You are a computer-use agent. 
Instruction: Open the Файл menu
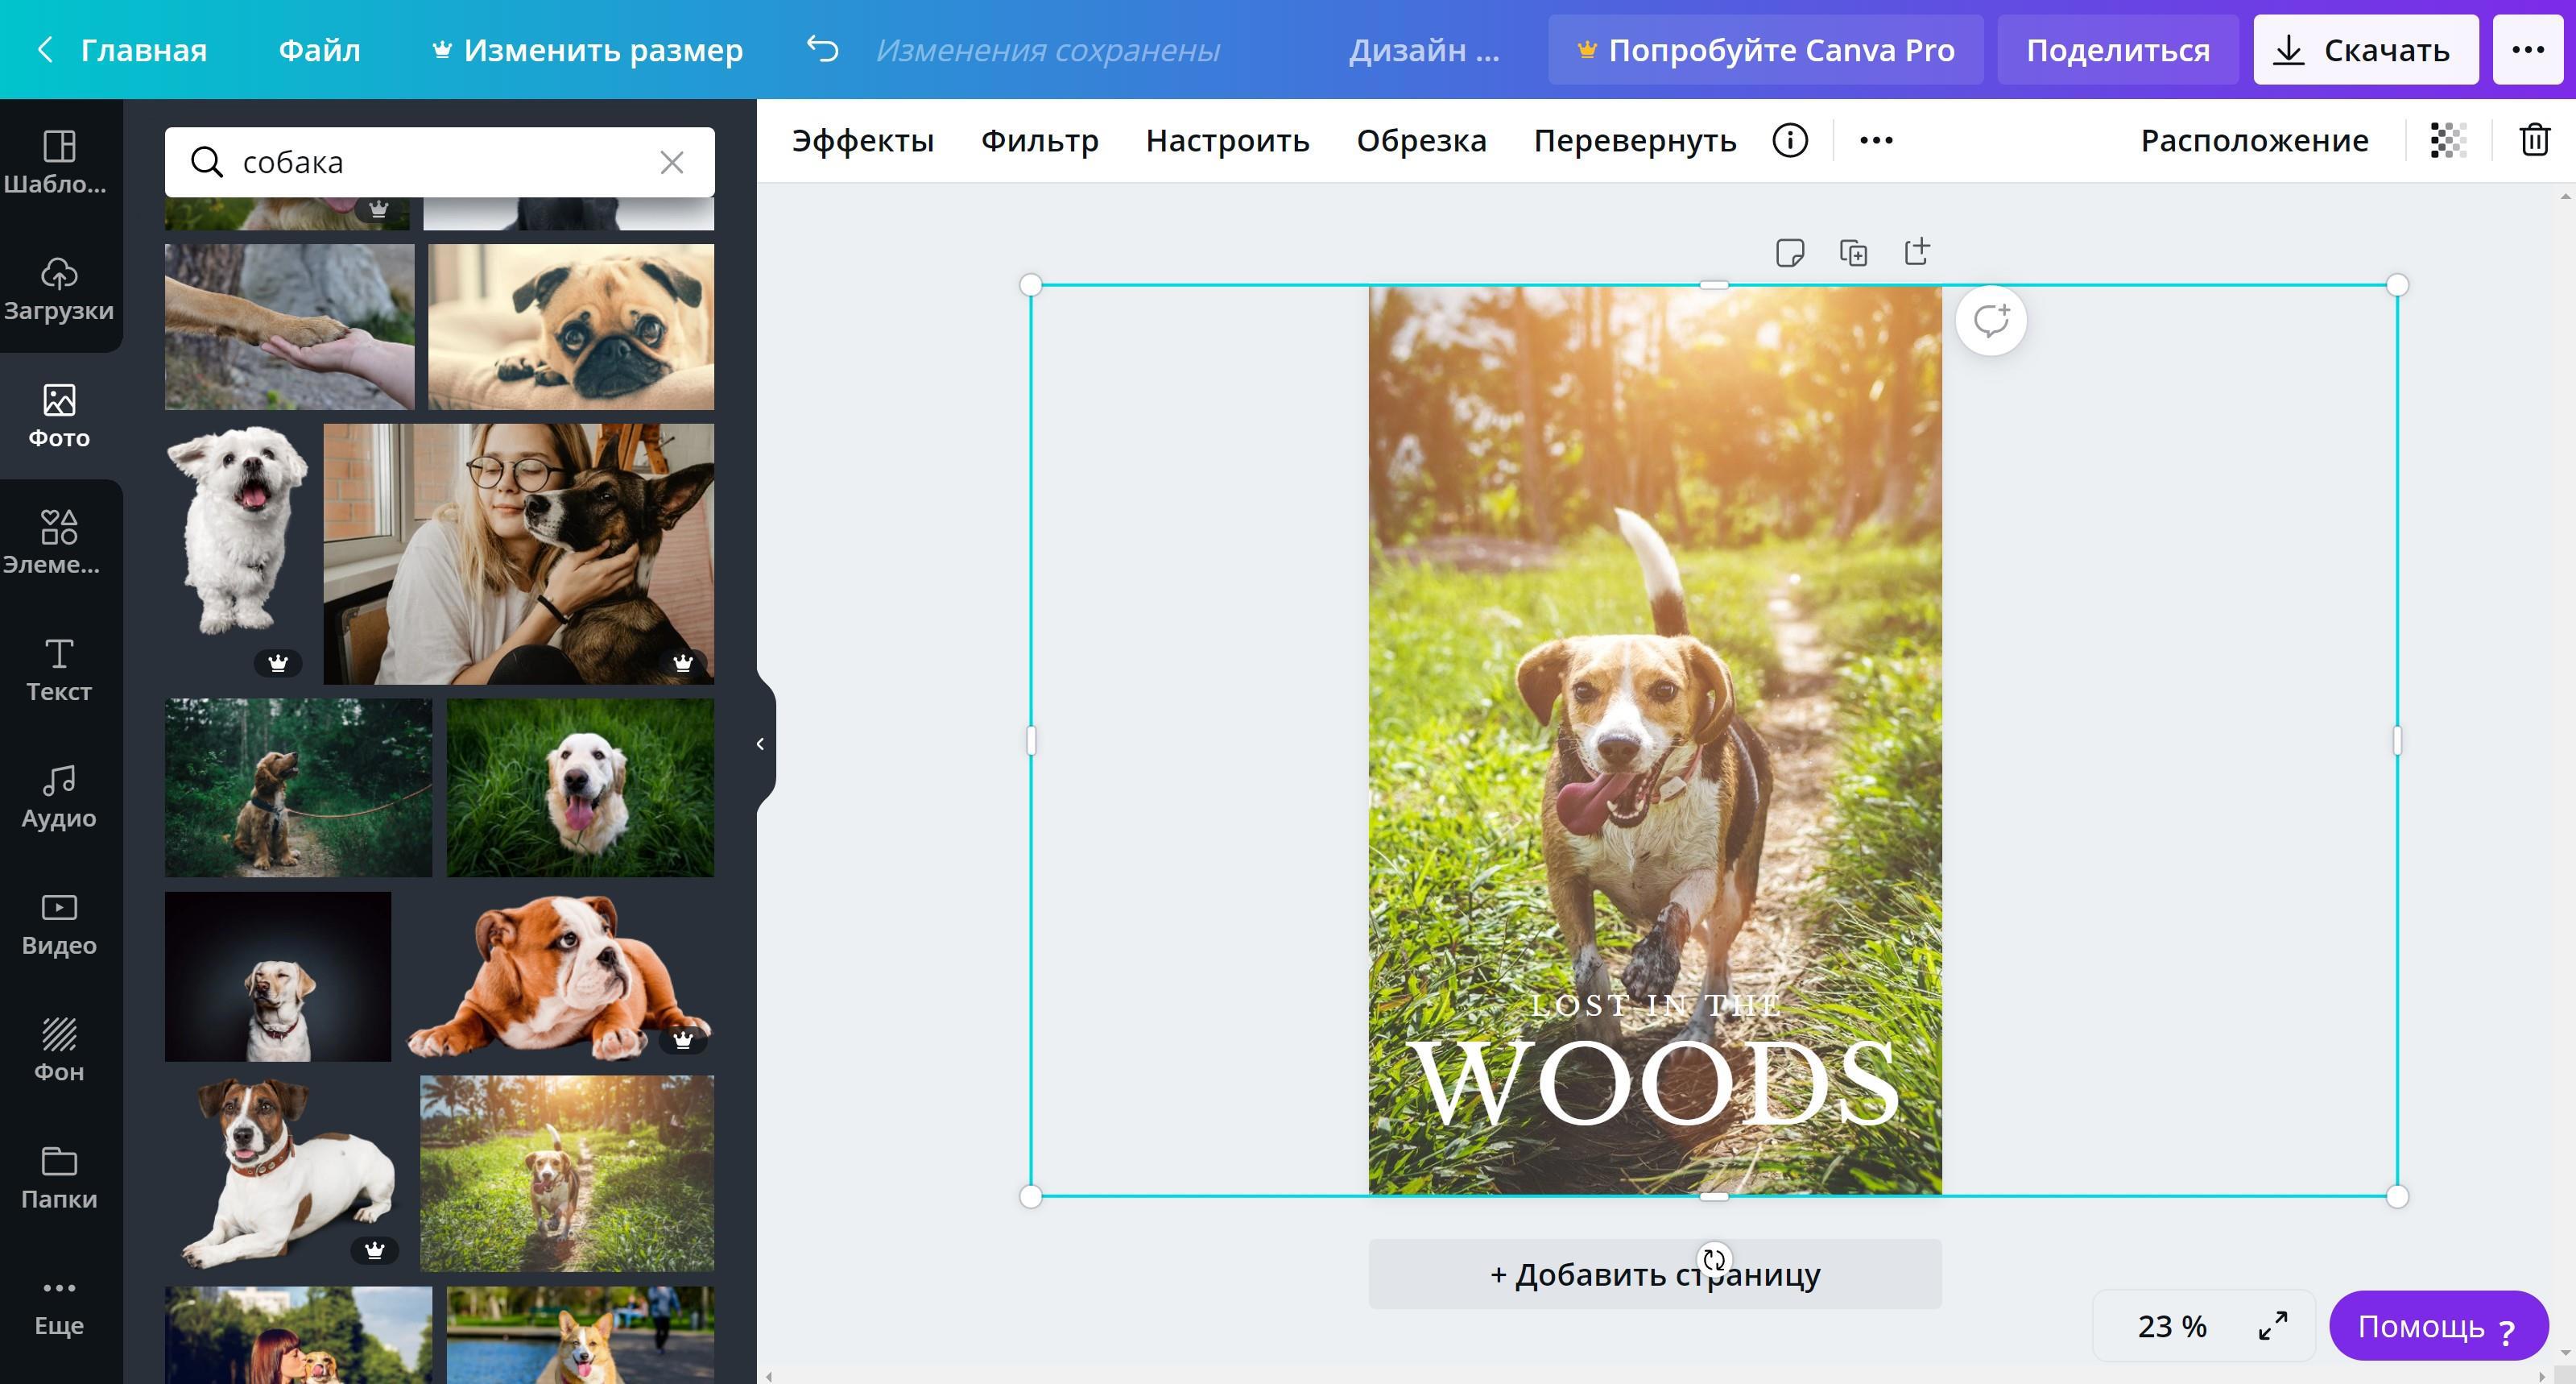(319, 49)
